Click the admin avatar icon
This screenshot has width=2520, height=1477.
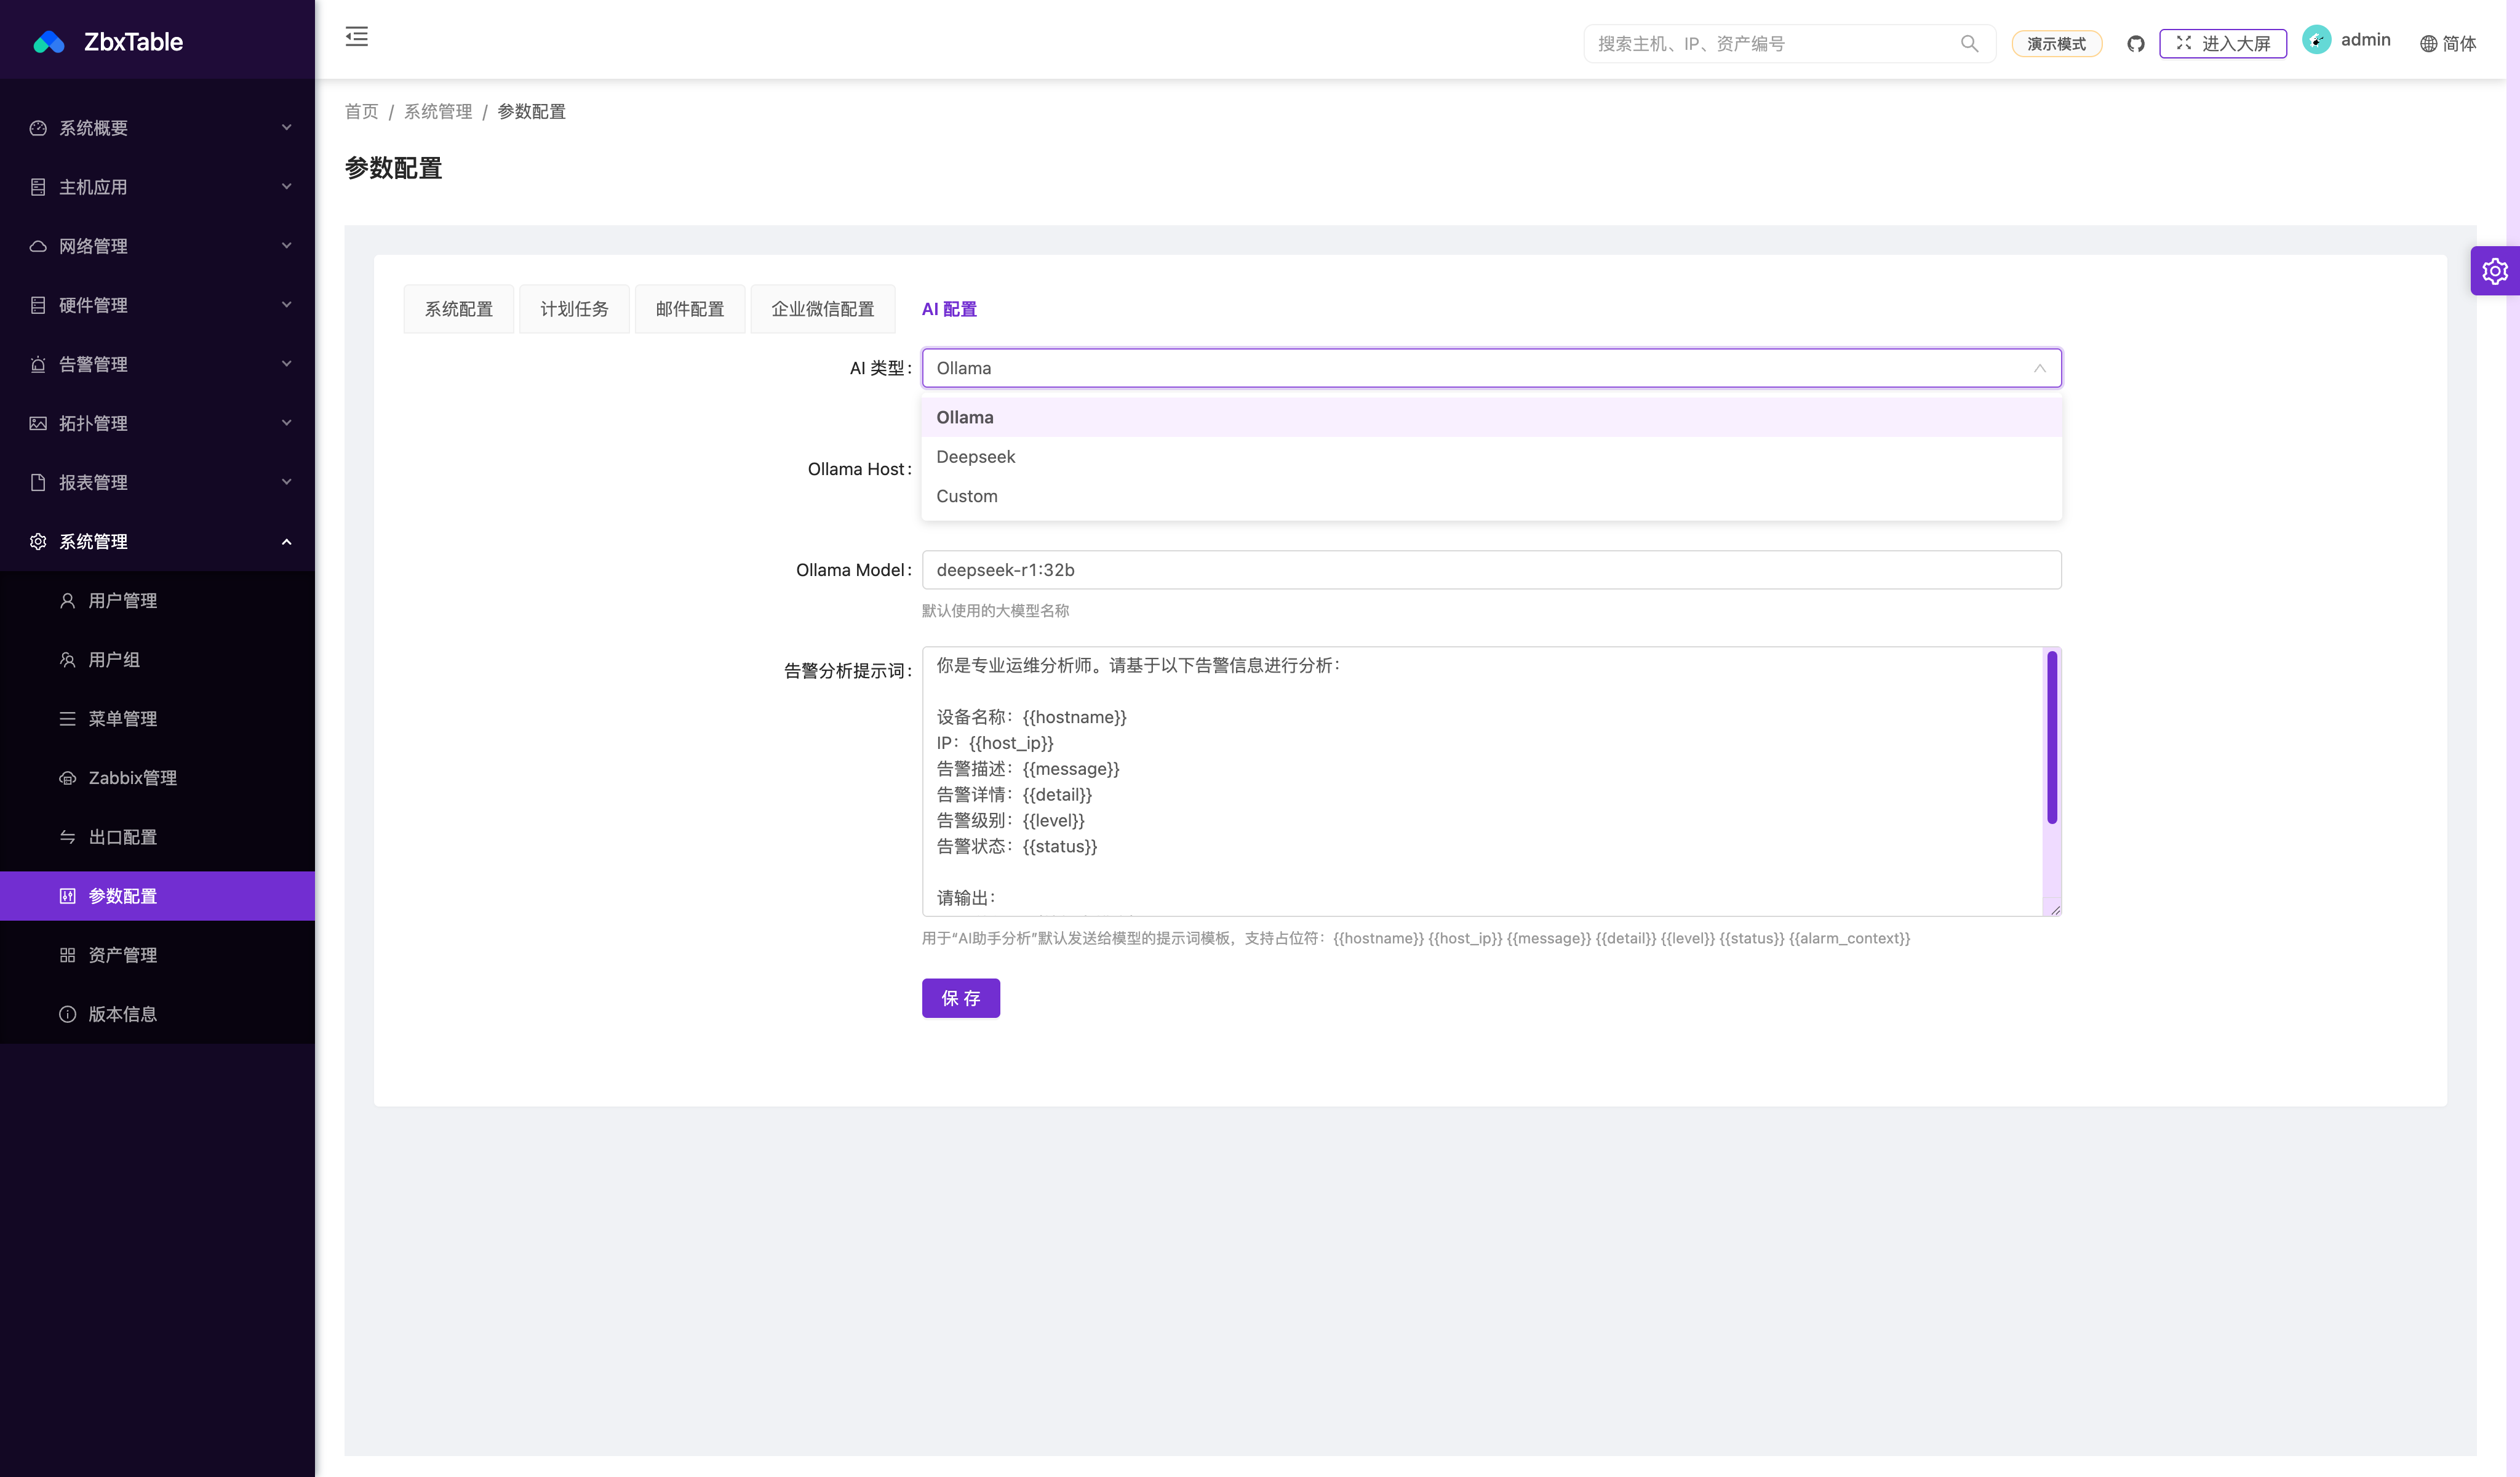coord(2316,40)
